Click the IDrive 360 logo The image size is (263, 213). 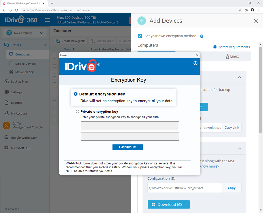click(21, 20)
